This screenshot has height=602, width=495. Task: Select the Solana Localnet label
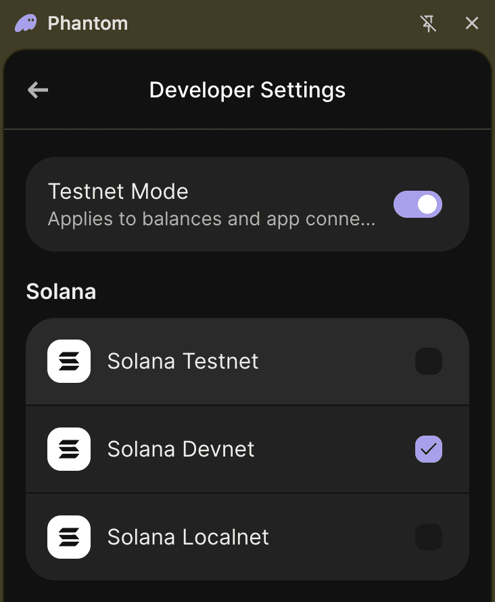tap(188, 537)
